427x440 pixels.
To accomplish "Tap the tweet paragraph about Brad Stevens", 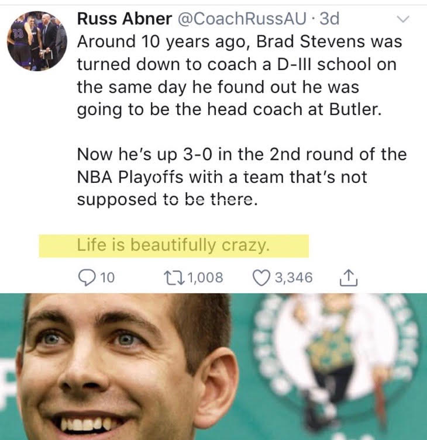I will [240, 75].
